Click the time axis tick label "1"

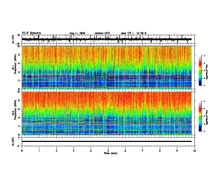pyautogui.click(x=39, y=151)
